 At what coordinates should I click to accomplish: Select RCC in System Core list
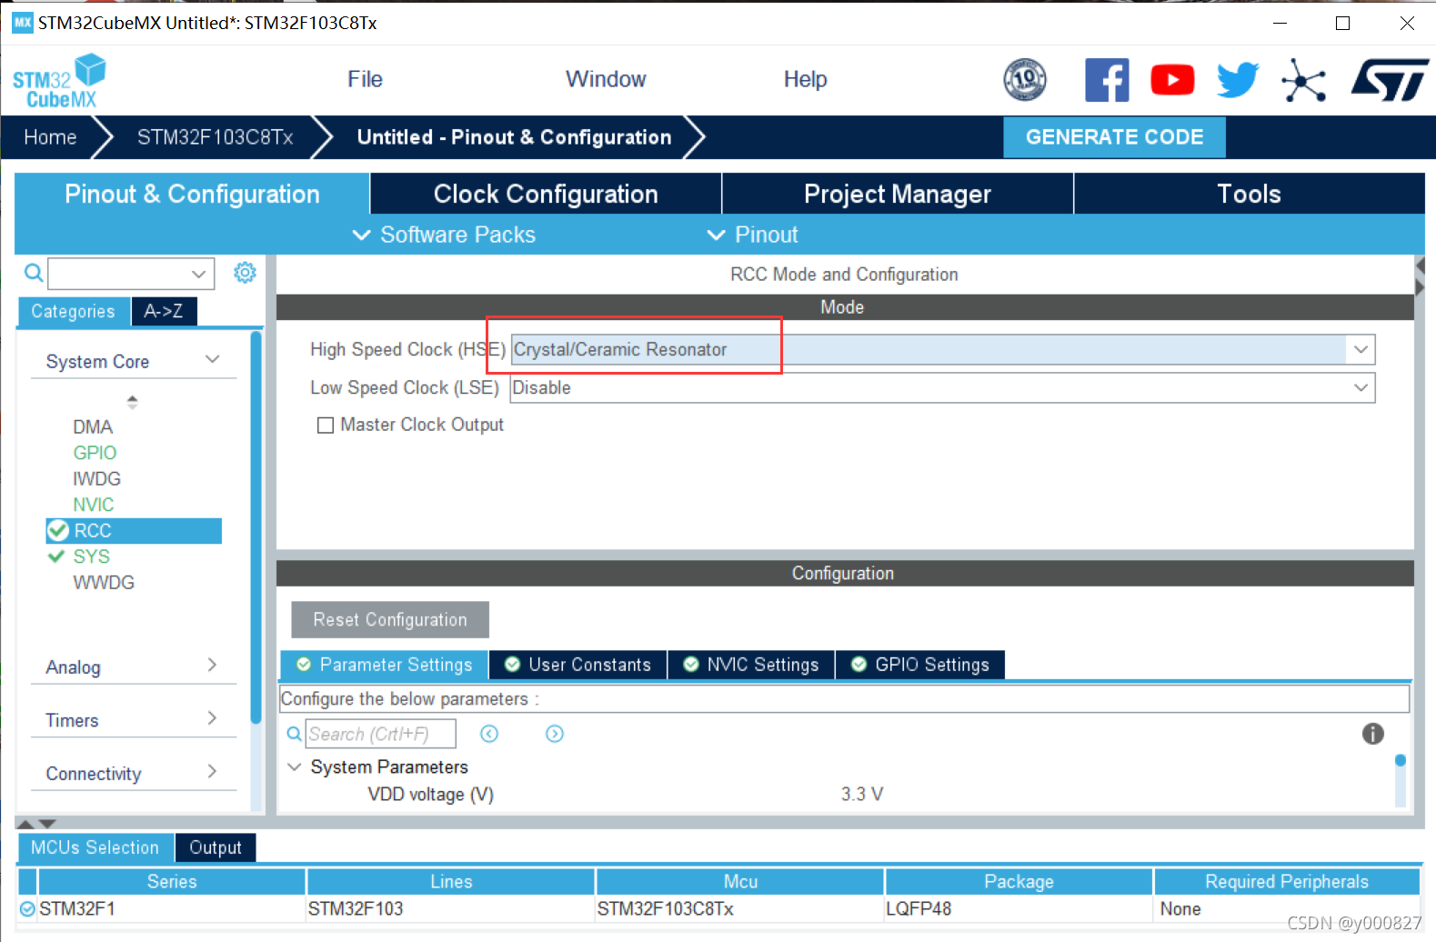(134, 531)
